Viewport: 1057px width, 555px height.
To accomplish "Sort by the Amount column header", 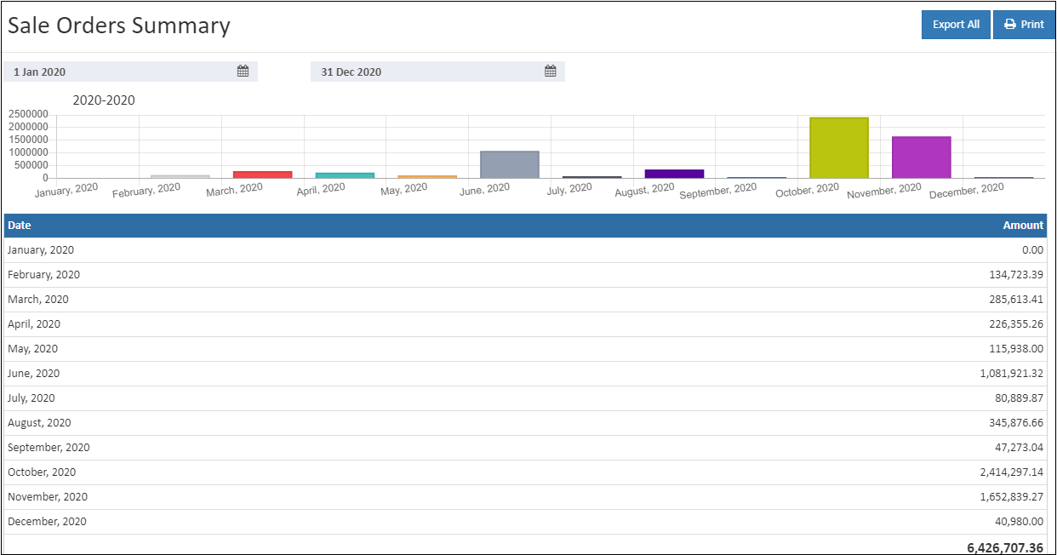I will point(1023,226).
